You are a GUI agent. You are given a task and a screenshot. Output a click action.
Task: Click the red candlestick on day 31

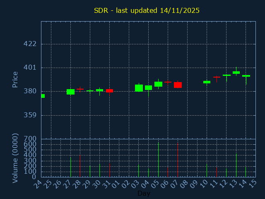pyautogui.click(x=109, y=91)
